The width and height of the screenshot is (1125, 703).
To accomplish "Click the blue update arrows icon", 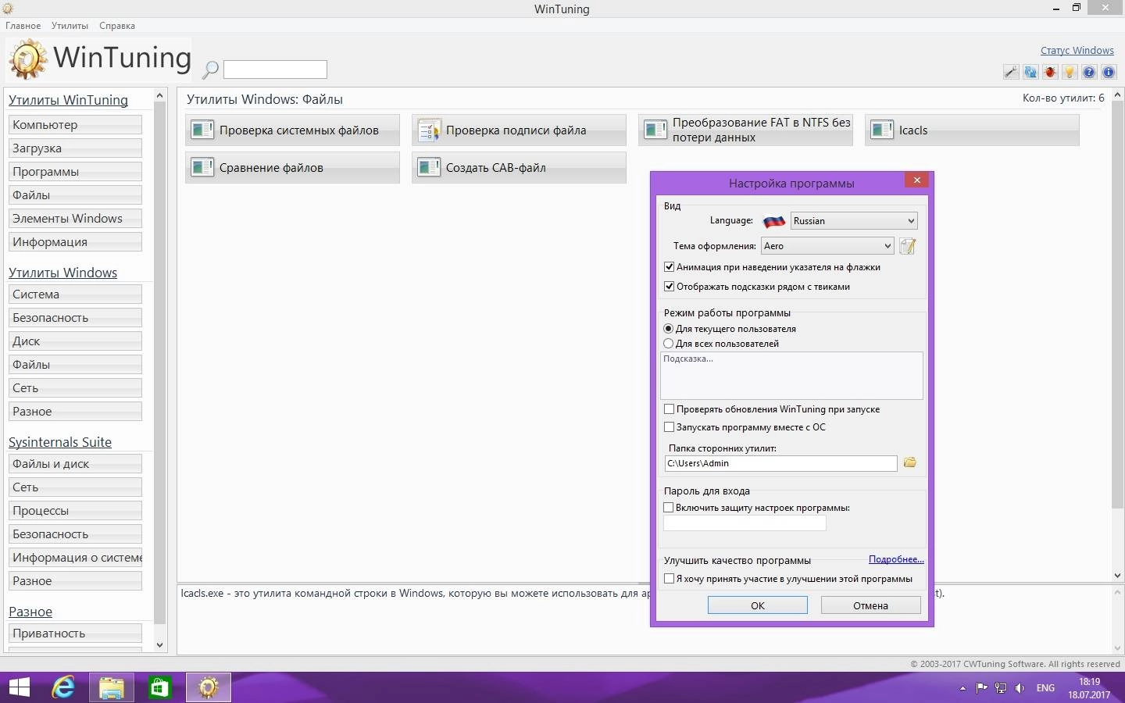I will (1030, 72).
